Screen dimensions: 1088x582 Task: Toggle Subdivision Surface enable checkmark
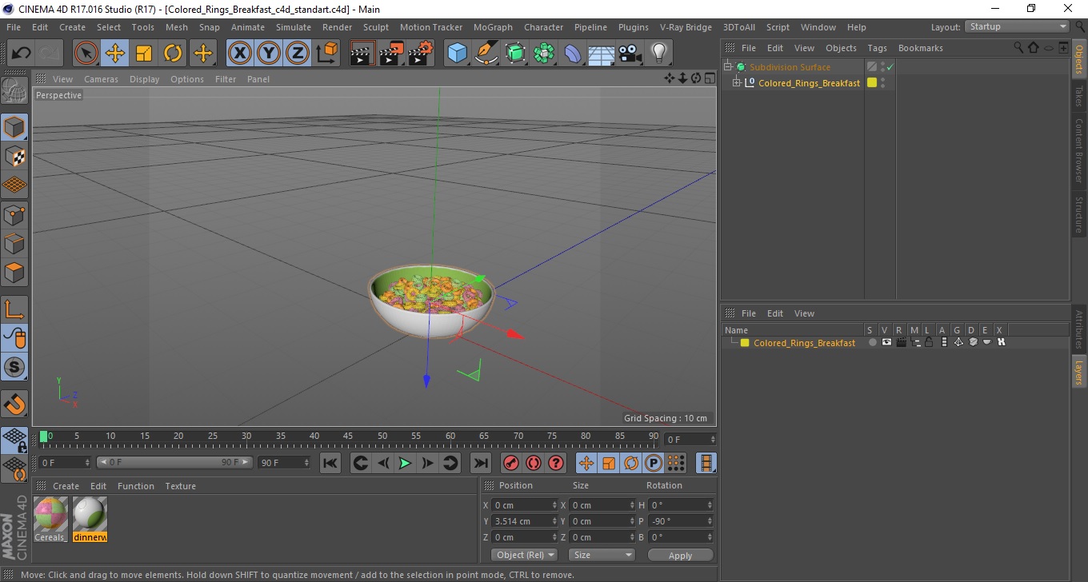click(x=890, y=67)
